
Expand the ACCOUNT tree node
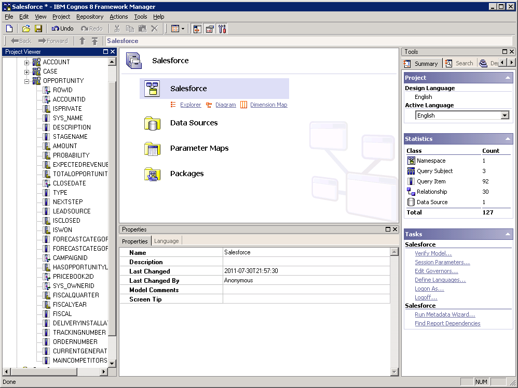pyautogui.click(x=26, y=62)
